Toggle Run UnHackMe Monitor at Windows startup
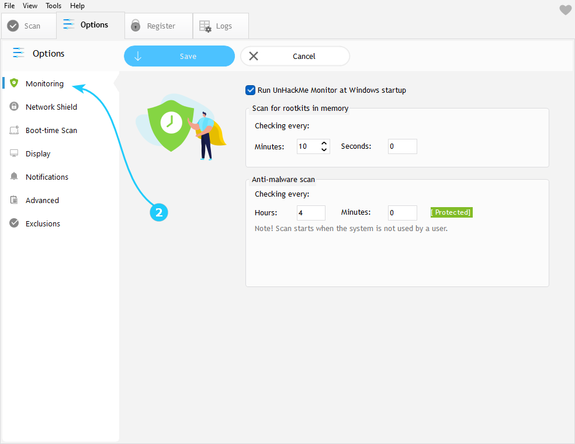Image resolution: width=575 pixels, height=444 pixels. tap(251, 90)
